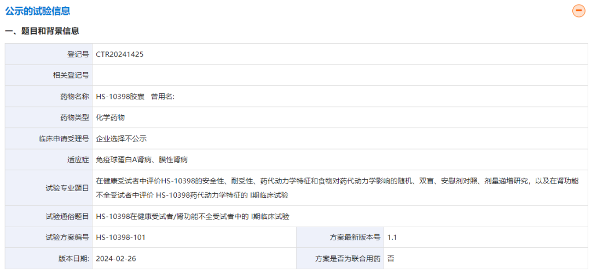Click the empty 相关登记号 value cell
This screenshot has width=591, height=273.
339,75
